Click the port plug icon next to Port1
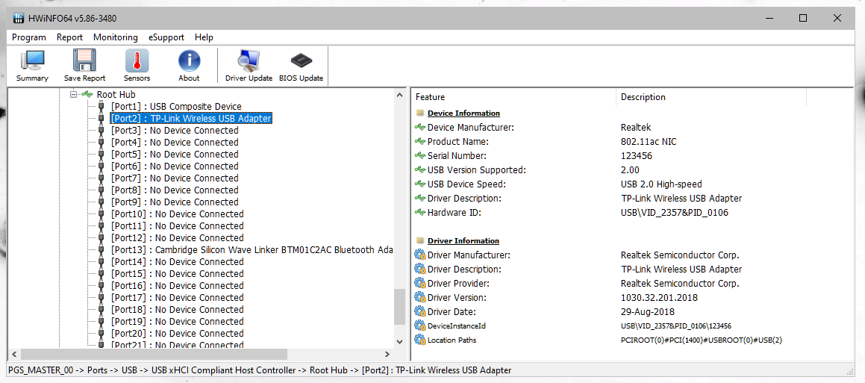This screenshot has width=865, height=383. tap(101, 106)
